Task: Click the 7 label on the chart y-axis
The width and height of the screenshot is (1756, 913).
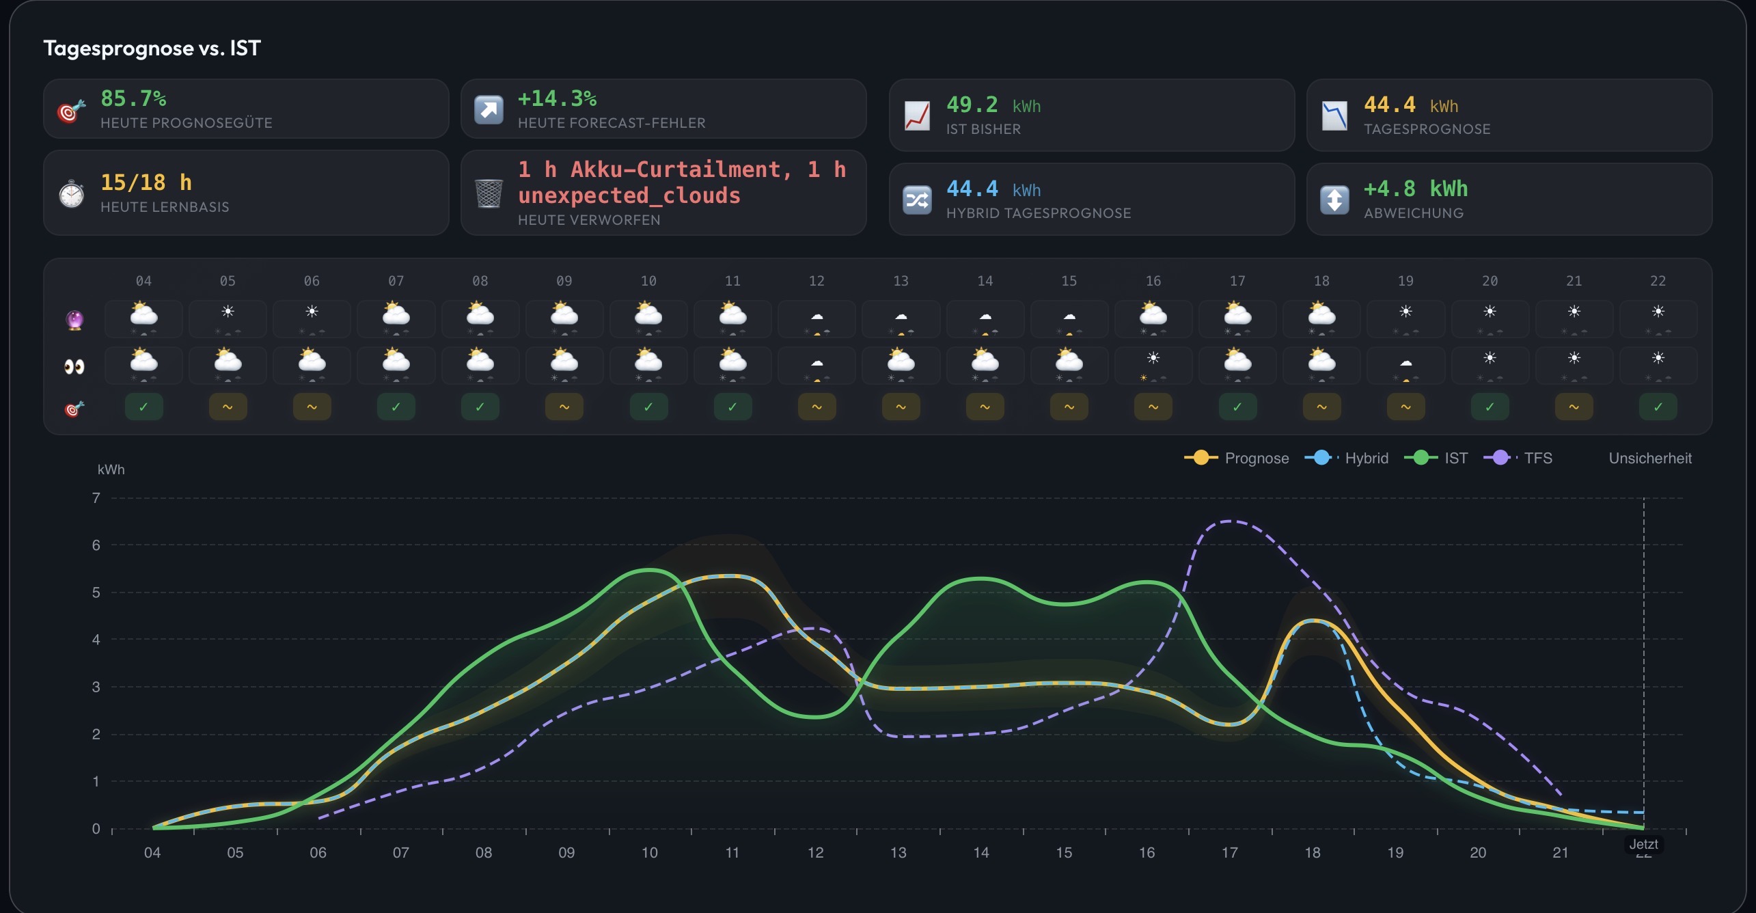Action: [96, 498]
